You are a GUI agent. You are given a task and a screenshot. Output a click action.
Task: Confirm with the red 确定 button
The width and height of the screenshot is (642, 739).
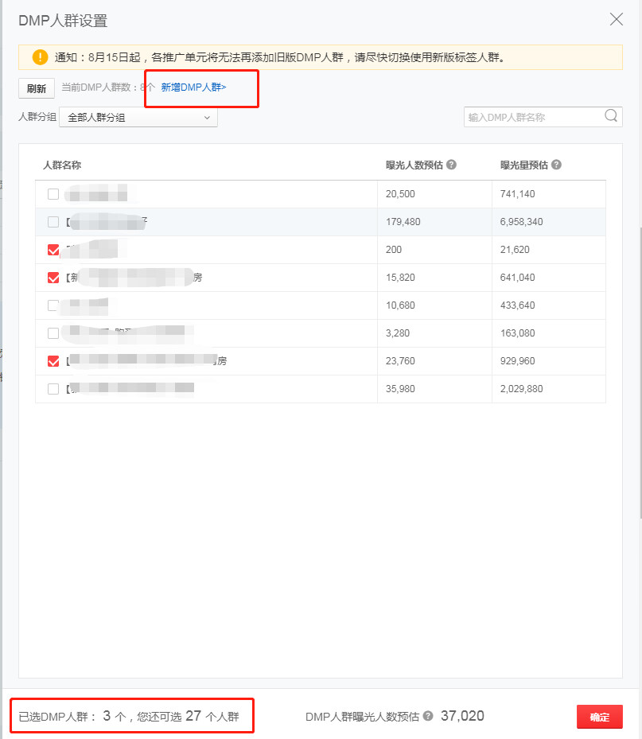[x=599, y=717]
